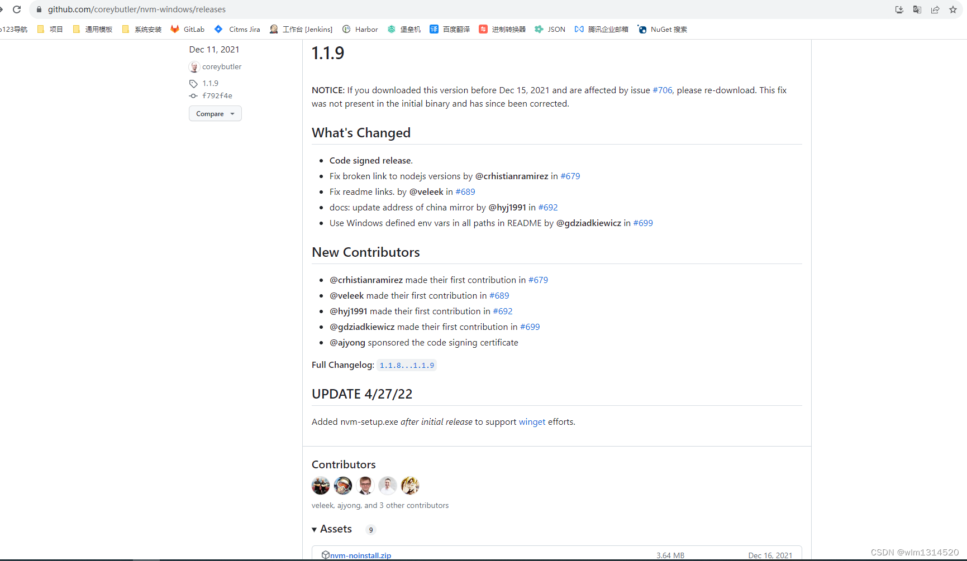Click the share icon next to the address bar
The image size is (967, 561).
935,9
